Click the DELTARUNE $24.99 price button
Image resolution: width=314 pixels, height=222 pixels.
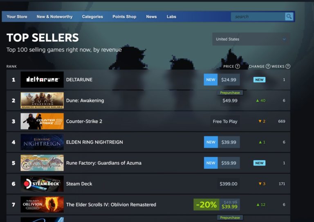pos(229,80)
